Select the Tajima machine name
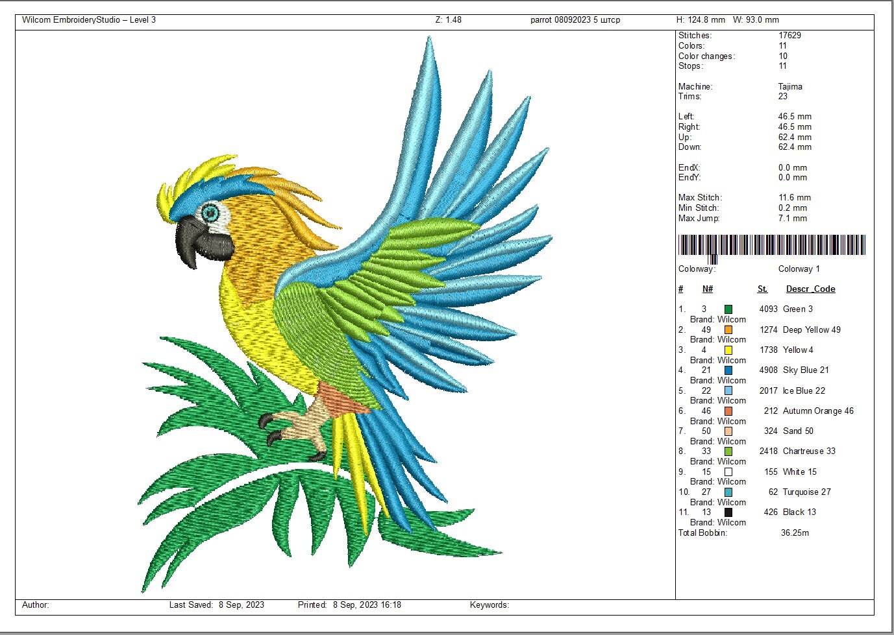894x635 pixels. point(790,86)
